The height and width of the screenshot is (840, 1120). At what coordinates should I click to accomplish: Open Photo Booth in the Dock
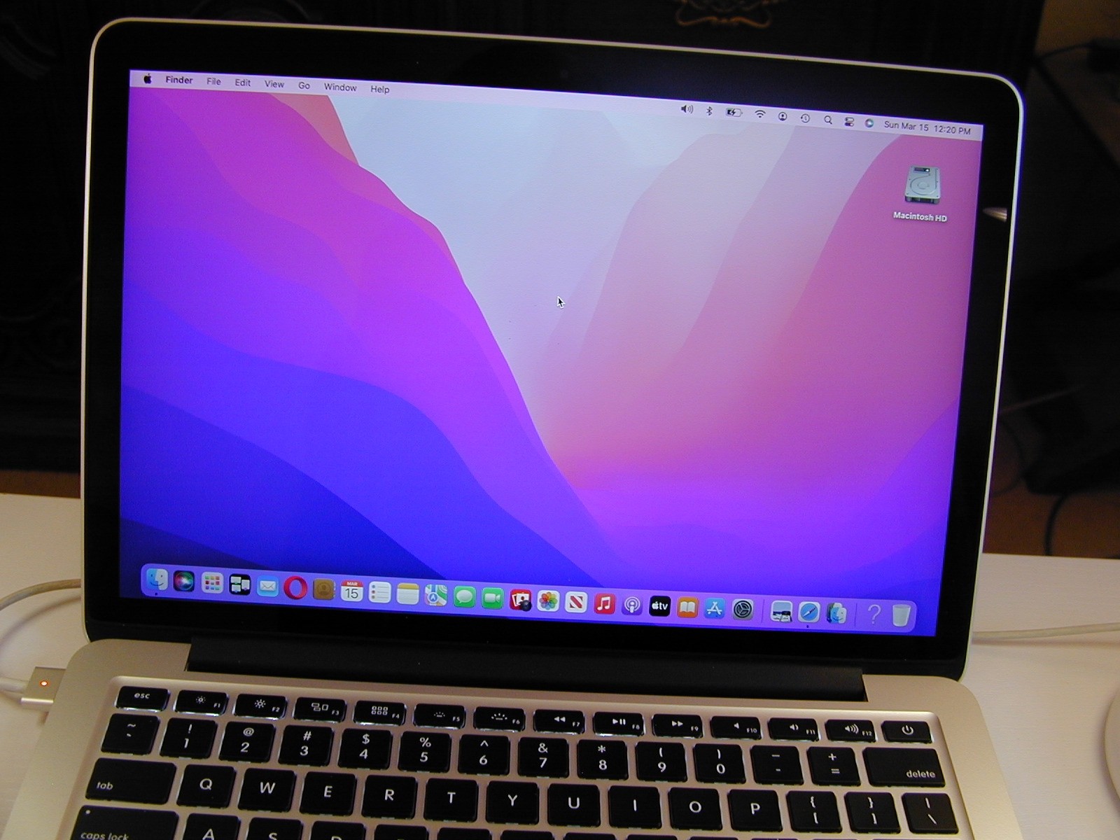[x=520, y=600]
